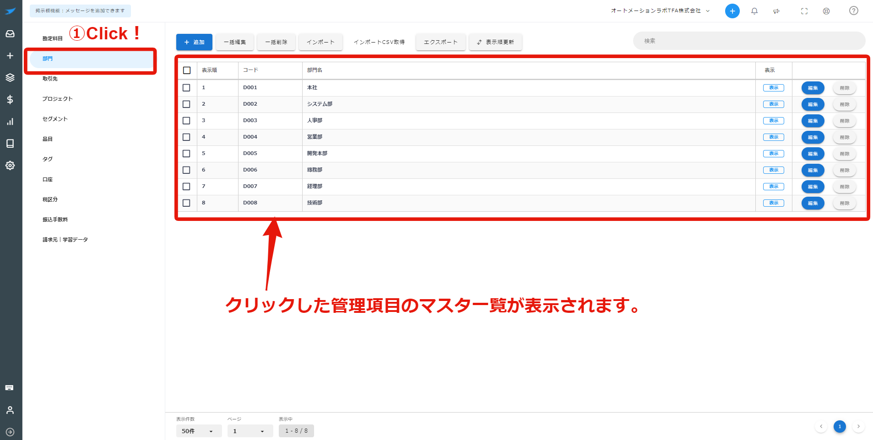Image resolution: width=873 pixels, height=440 pixels.
Task: Open the layers stack icon in sidebar
Action: (10, 78)
